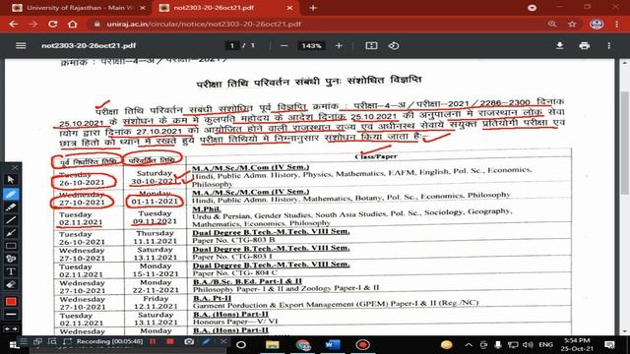Print the PDF document
Screen dimensions: 630x354
[x=584, y=46]
